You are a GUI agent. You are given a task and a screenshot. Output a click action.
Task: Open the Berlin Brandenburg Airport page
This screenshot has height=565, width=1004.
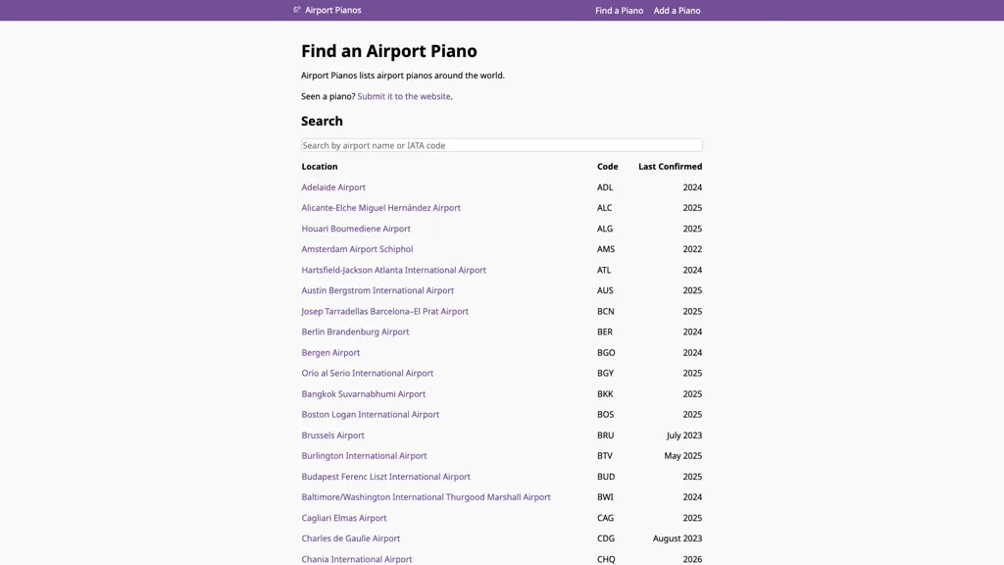pyautogui.click(x=355, y=332)
